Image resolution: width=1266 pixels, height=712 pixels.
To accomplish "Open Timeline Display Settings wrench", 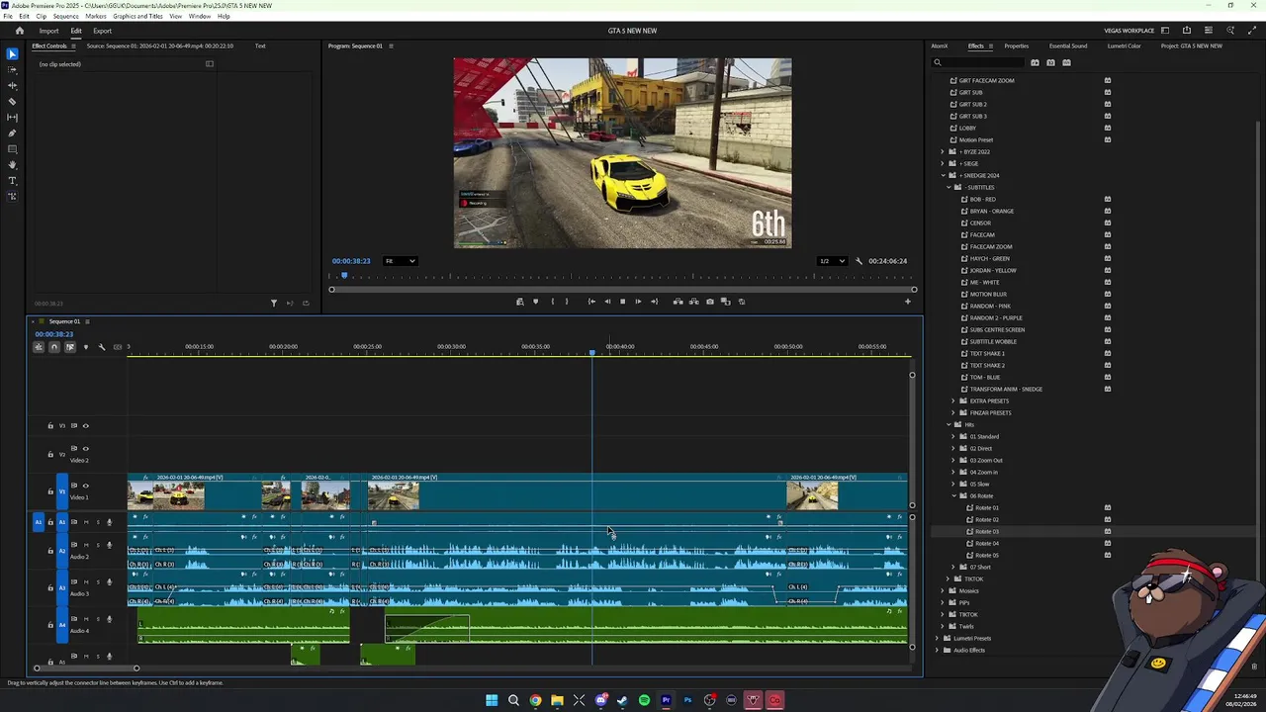I will point(101,347).
